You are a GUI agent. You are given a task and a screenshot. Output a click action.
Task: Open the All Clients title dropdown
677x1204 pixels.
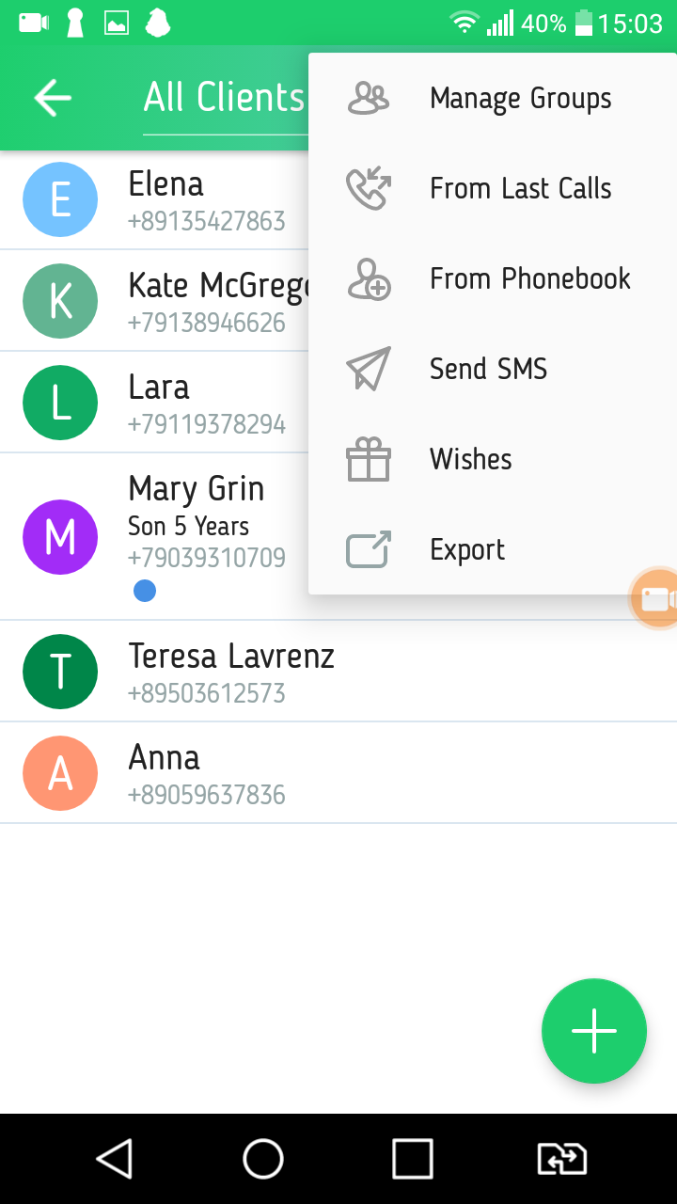click(x=224, y=98)
